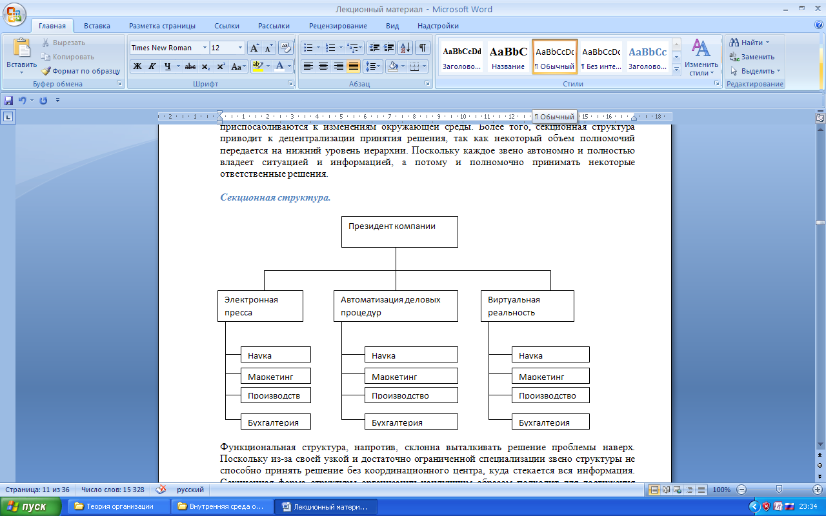Switch to Рецензирование ribbon tab

point(338,26)
